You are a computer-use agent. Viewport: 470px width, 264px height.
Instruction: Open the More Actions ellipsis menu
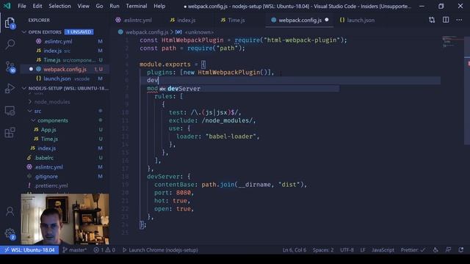click(459, 20)
